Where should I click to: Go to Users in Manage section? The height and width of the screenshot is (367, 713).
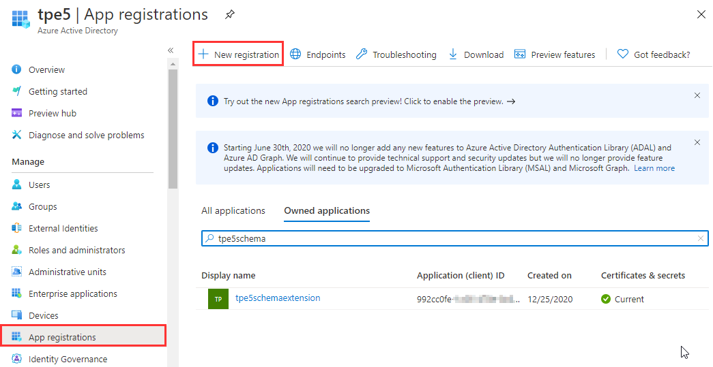(39, 185)
